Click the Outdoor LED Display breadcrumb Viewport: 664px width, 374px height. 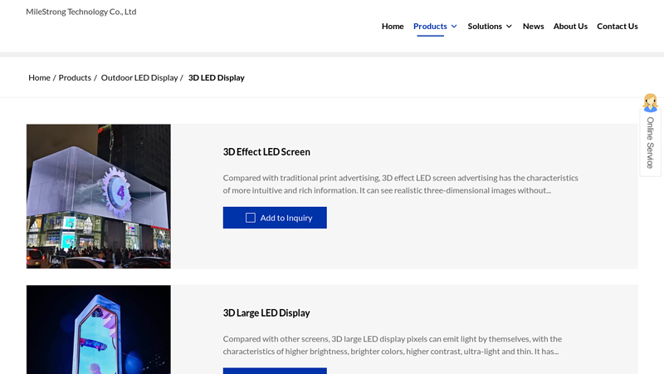tap(139, 77)
